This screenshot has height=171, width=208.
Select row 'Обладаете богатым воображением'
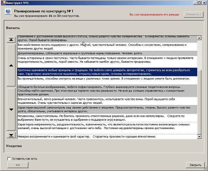pos(107,91)
